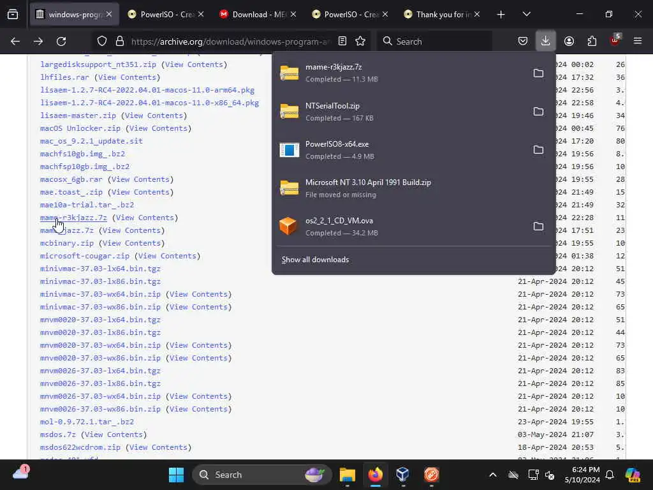Screen dimensions: 653x490
Task: Bookmark this page with the star icon
Action: click(361, 41)
